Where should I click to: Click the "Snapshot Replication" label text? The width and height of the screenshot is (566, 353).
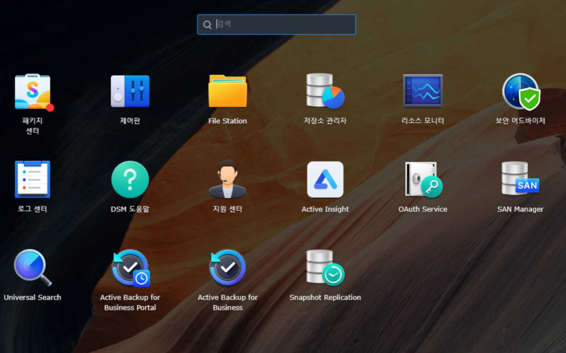coord(325,297)
